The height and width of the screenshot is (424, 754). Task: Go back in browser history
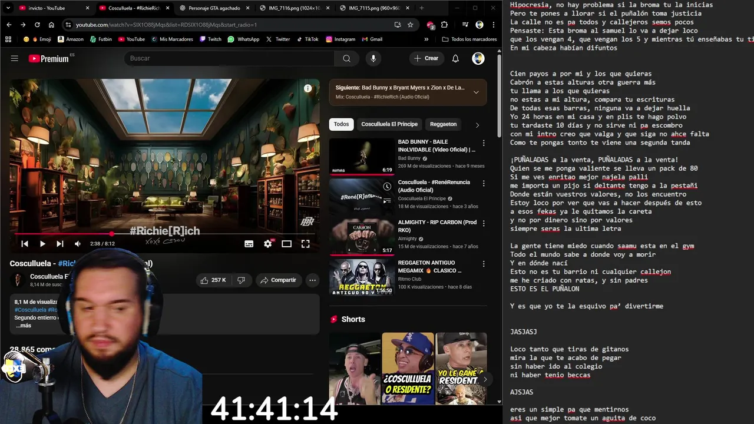click(x=9, y=25)
